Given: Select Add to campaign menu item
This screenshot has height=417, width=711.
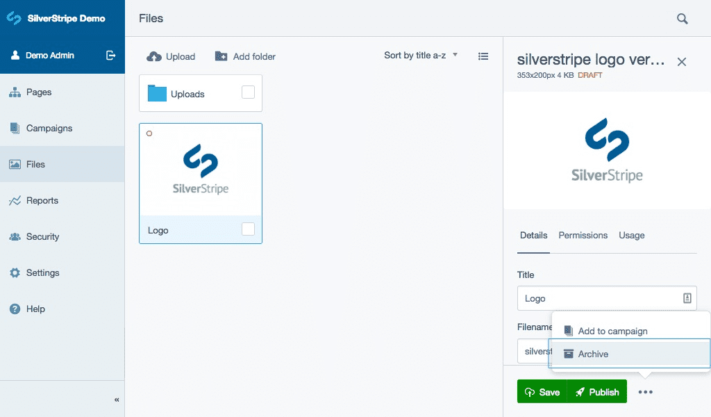Looking at the screenshot, I should click(612, 332).
